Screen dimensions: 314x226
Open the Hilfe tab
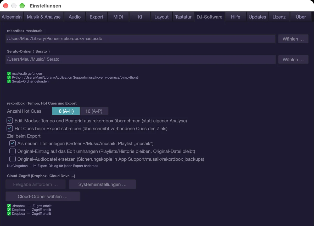(x=235, y=17)
